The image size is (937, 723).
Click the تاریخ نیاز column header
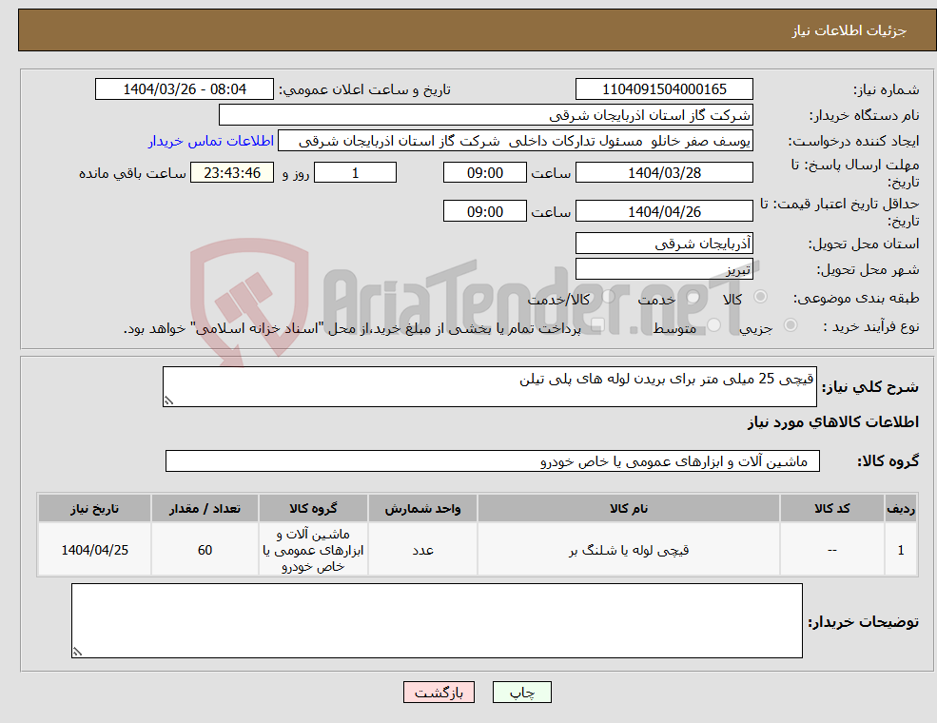[94, 509]
